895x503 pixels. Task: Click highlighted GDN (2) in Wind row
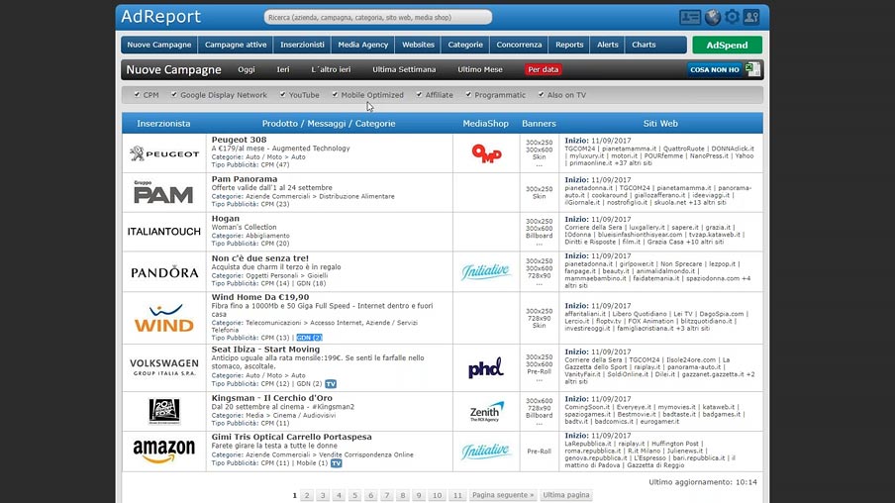309,338
